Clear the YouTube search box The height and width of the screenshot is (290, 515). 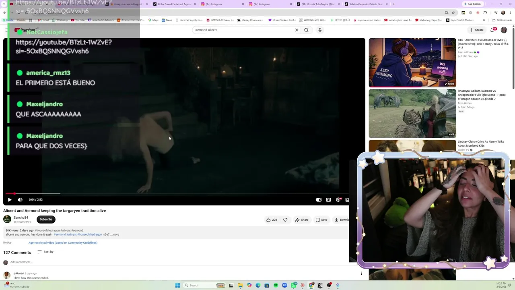click(x=297, y=30)
